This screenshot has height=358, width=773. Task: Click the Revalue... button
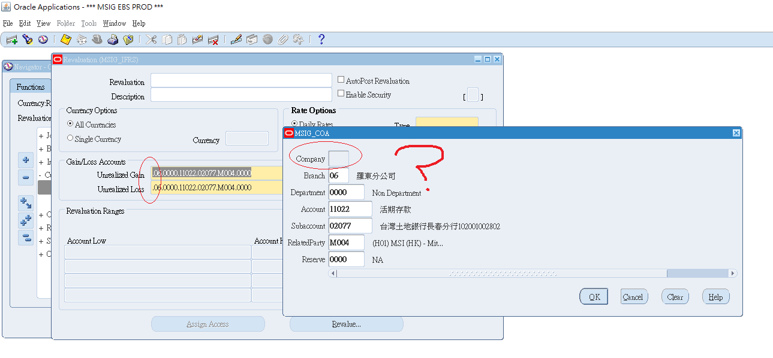click(347, 324)
